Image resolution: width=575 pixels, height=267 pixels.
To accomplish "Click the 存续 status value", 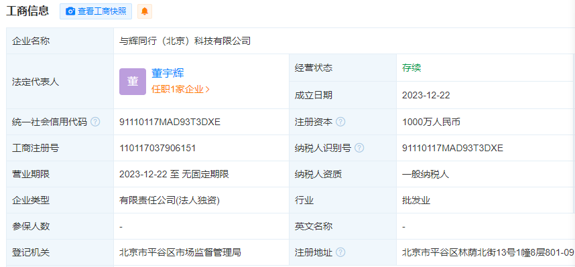I will (411, 68).
